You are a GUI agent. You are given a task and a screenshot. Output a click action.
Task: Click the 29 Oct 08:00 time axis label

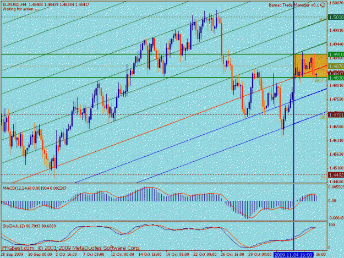[260, 255]
